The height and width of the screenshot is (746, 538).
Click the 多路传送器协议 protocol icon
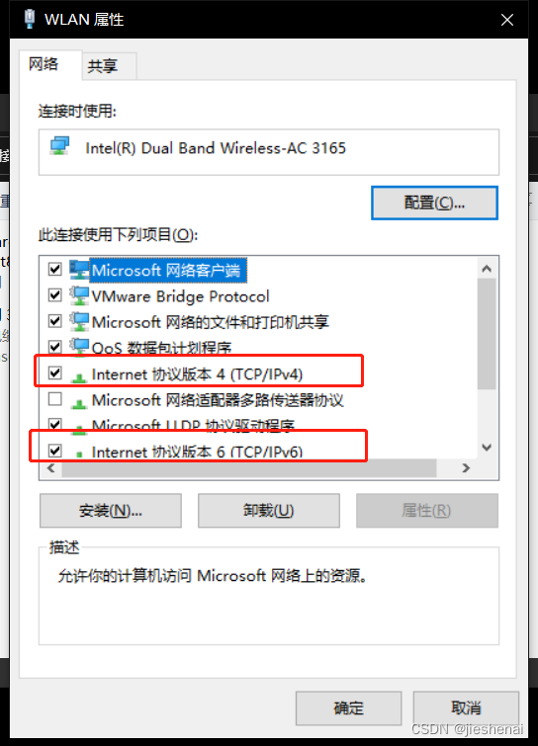pyautogui.click(x=78, y=404)
